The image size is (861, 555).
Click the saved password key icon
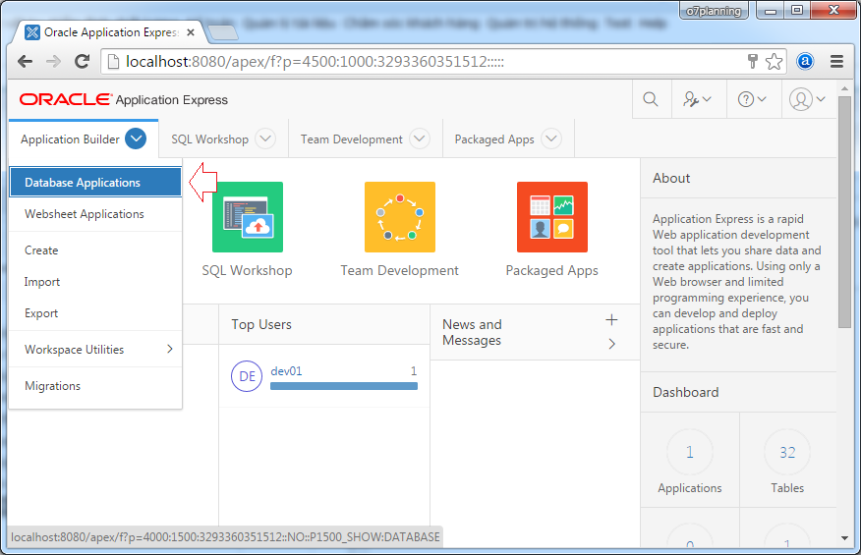tap(753, 61)
